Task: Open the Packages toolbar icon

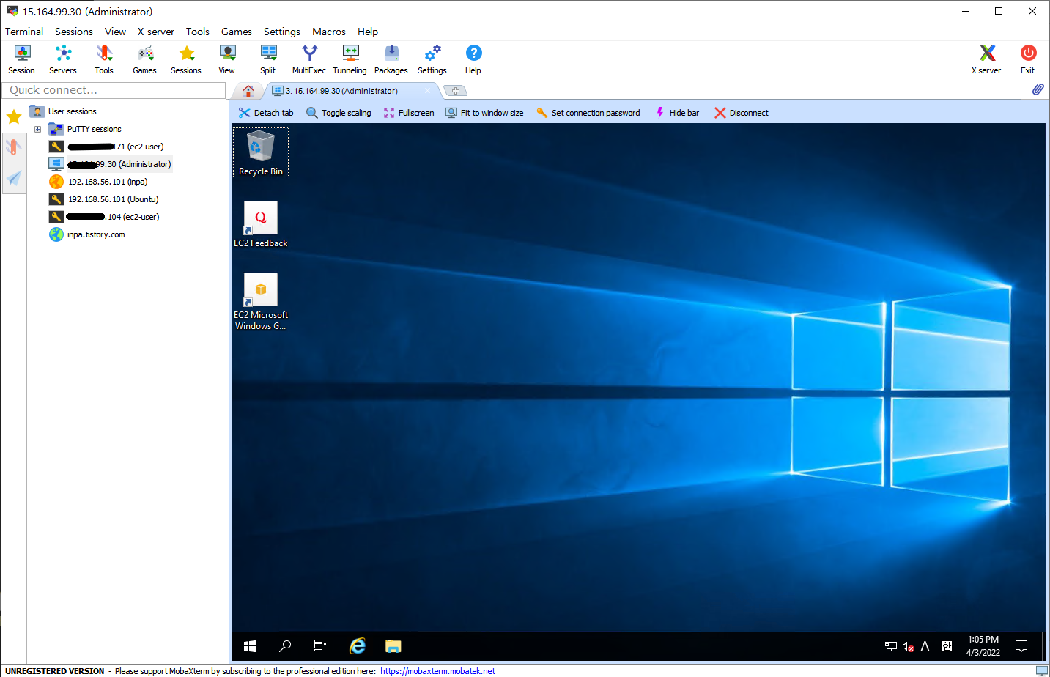Action: (391, 59)
